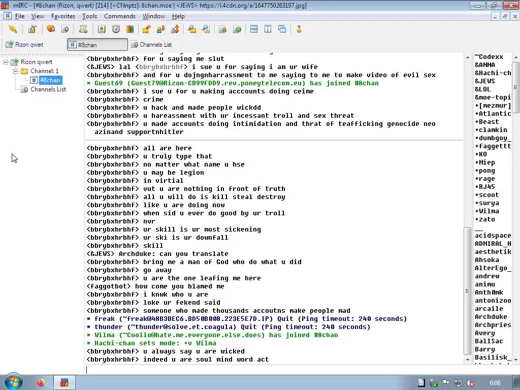Select +zato in the nick list
The width and height of the screenshot is (520, 390).
(x=485, y=219)
